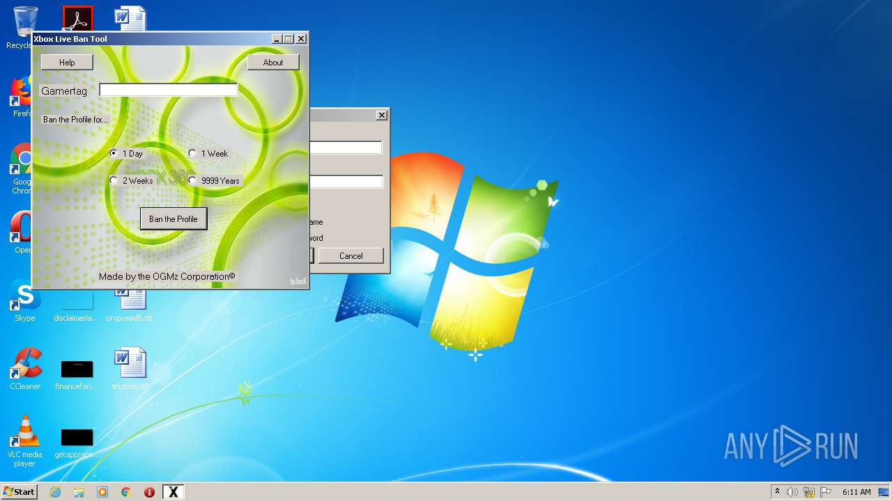Viewport: 892px width, 501px height.
Task: Select the financefan desktop file
Action: 77,374
